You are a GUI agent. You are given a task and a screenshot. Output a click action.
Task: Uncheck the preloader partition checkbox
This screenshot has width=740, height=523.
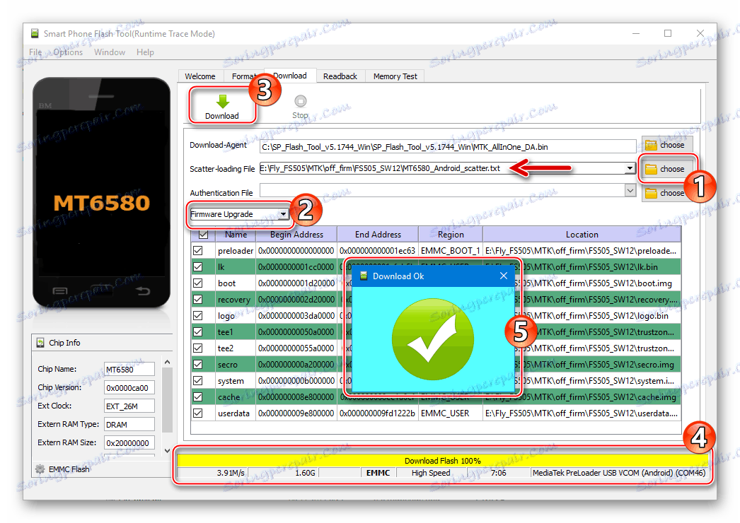198,250
